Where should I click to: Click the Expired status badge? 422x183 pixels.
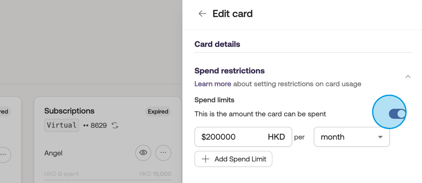(x=158, y=112)
